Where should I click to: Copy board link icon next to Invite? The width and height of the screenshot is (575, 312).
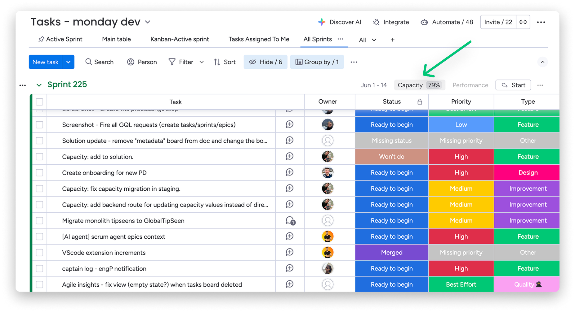pyautogui.click(x=523, y=22)
